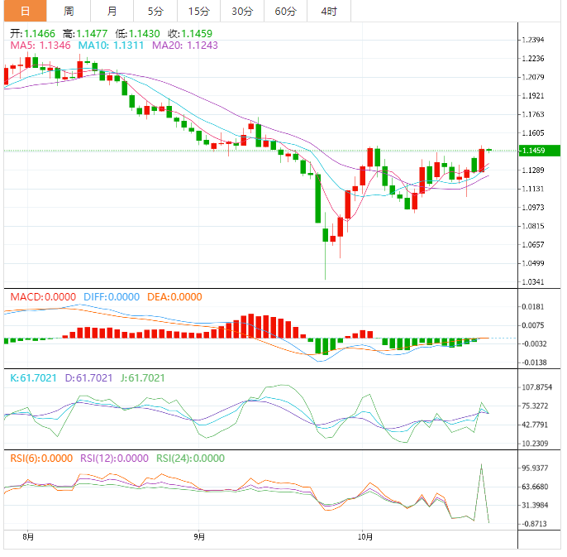Click the 高:1.1477 high price value

click(85, 34)
